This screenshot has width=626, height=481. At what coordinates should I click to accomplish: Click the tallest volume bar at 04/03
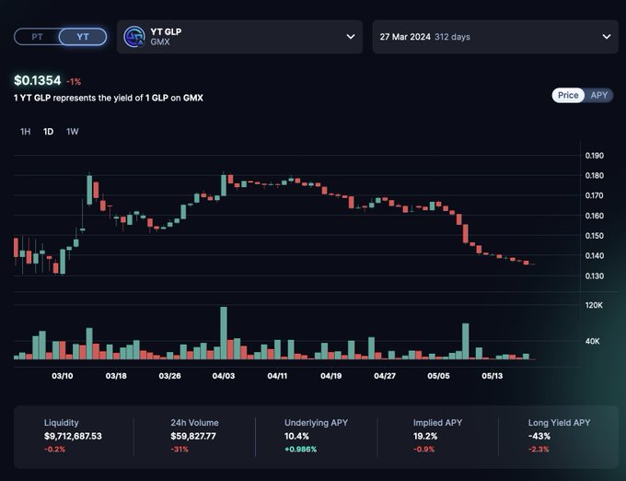pos(224,334)
